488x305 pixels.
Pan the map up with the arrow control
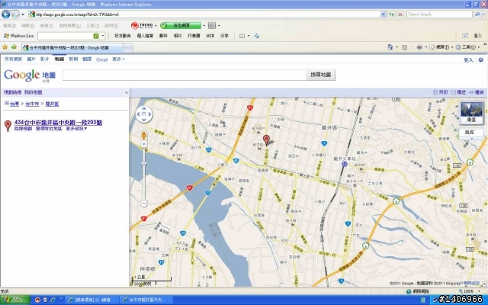pyautogui.click(x=144, y=109)
